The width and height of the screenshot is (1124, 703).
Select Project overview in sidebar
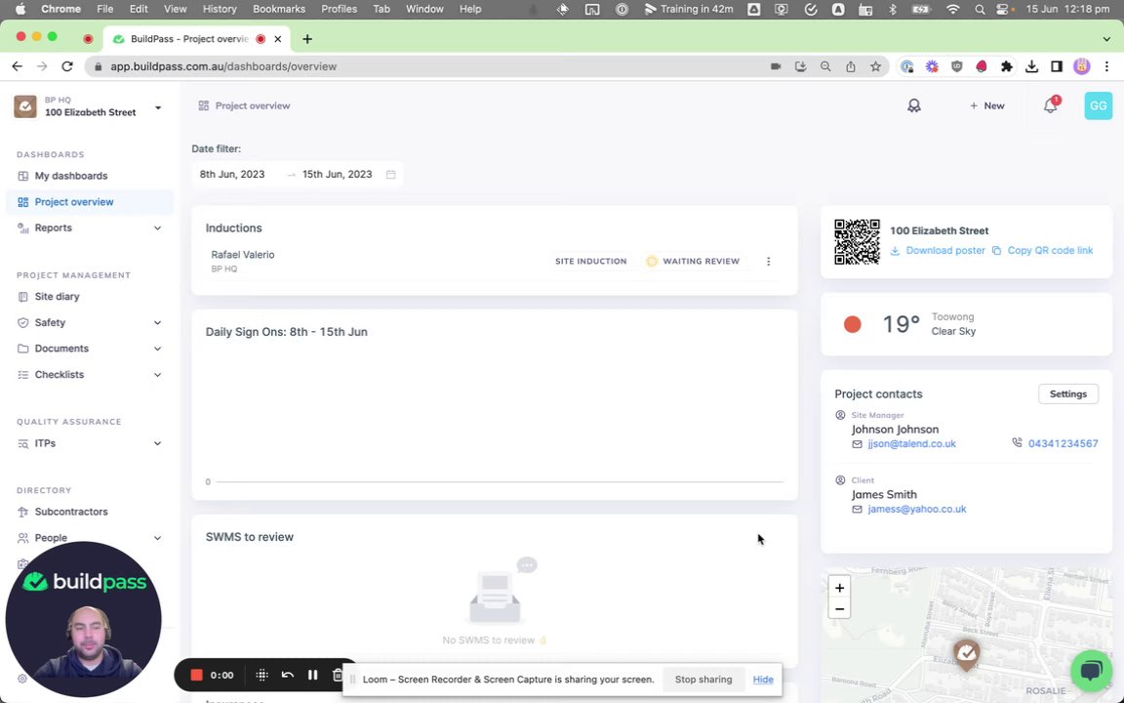pos(90,202)
